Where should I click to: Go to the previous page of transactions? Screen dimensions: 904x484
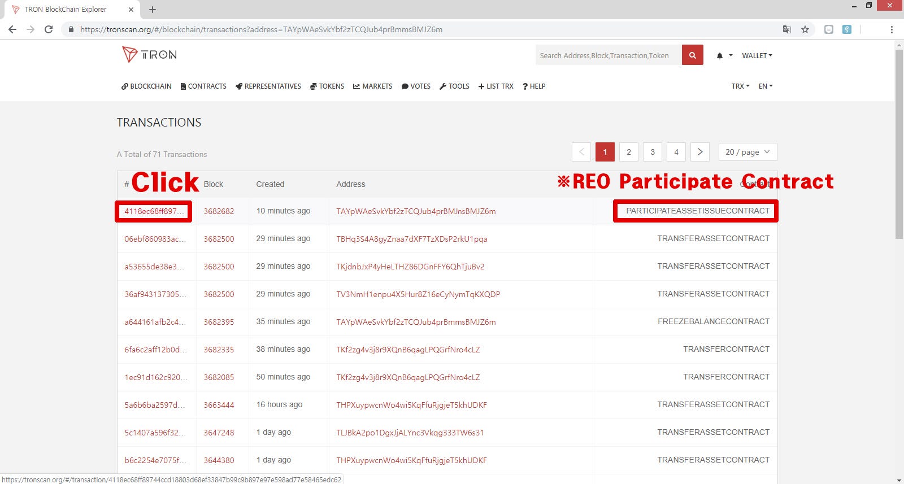pyautogui.click(x=581, y=152)
